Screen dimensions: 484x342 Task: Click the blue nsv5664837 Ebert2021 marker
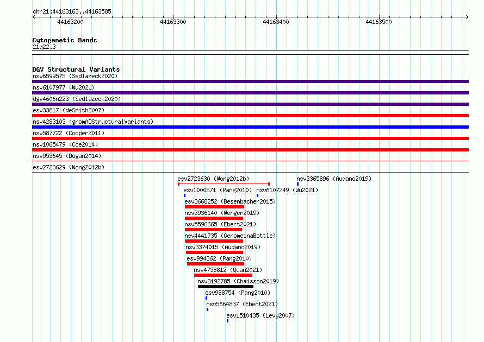[207, 309]
